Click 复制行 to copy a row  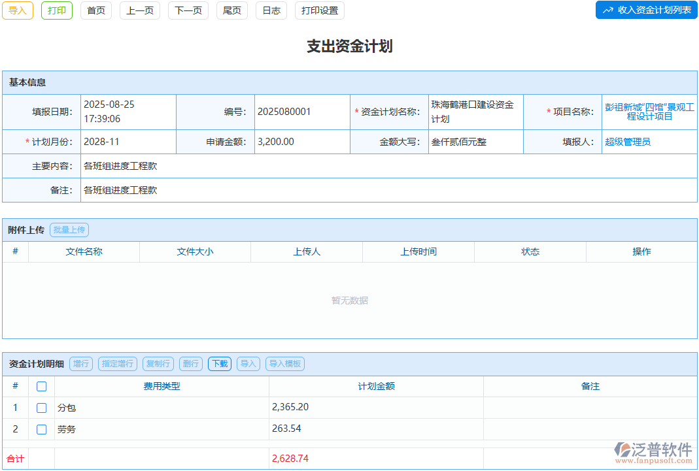[158, 364]
